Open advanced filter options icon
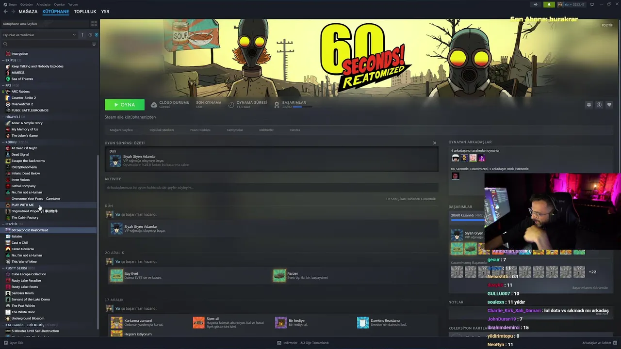Image resolution: width=621 pixels, height=349 pixels. click(94, 44)
